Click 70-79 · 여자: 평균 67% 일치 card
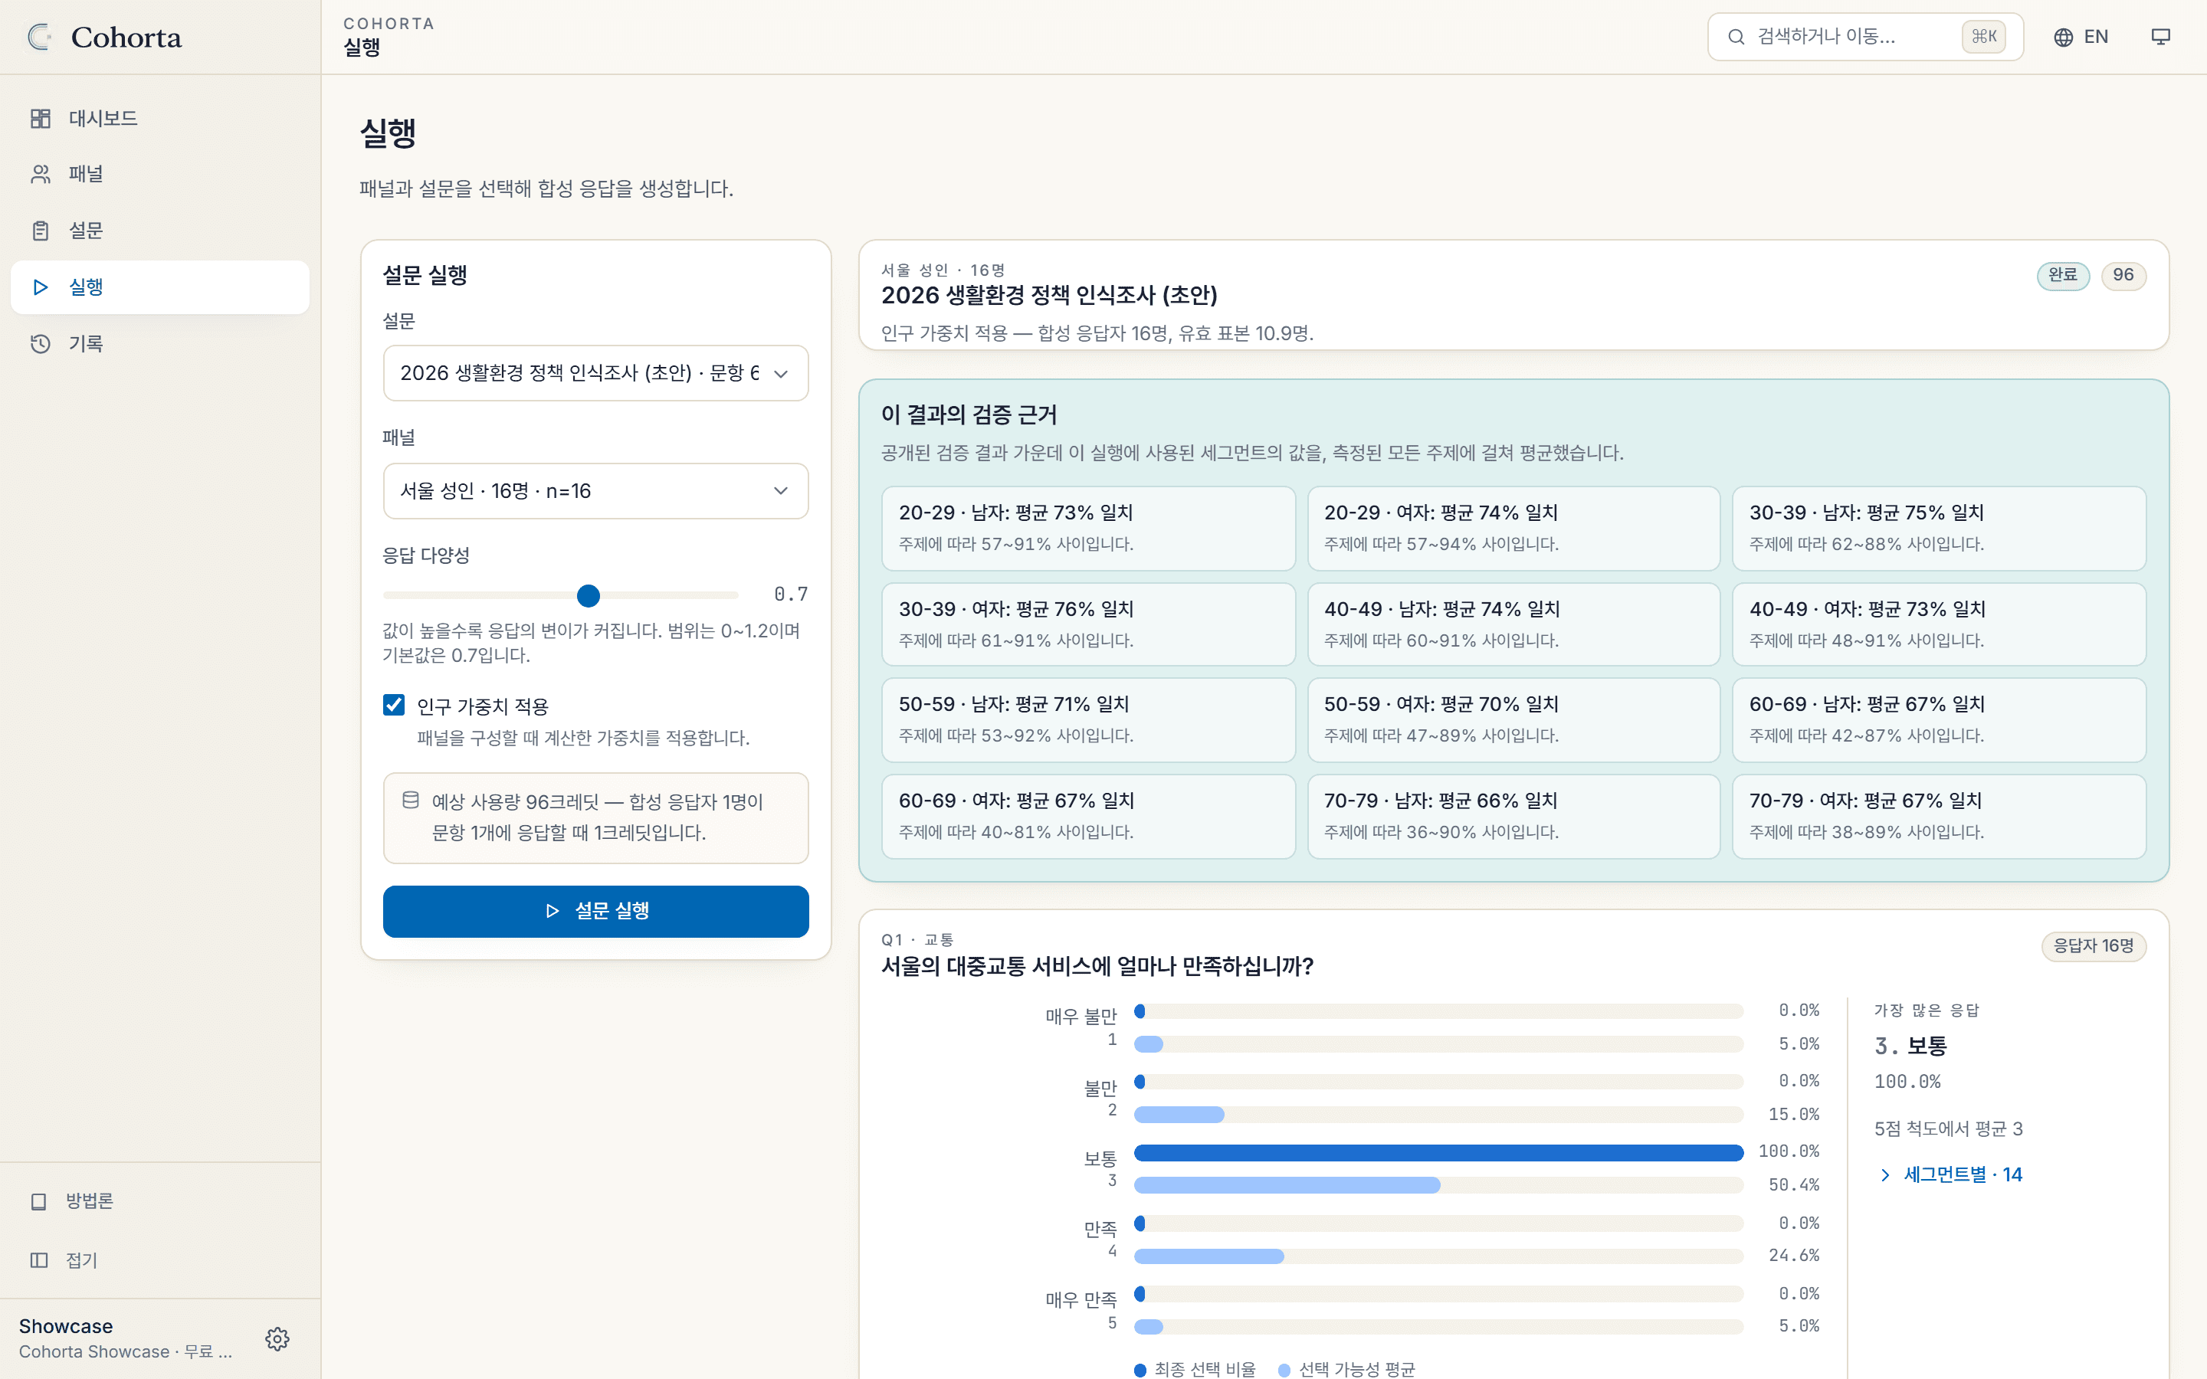This screenshot has width=2207, height=1379. pos(1939,816)
